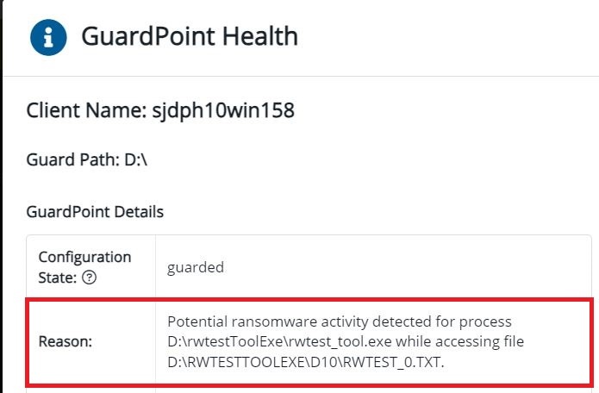Click the word "State:" before the help icon

tap(58, 278)
